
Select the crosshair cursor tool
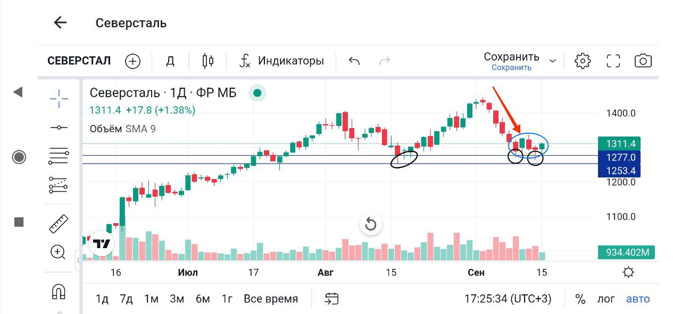click(59, 98)
